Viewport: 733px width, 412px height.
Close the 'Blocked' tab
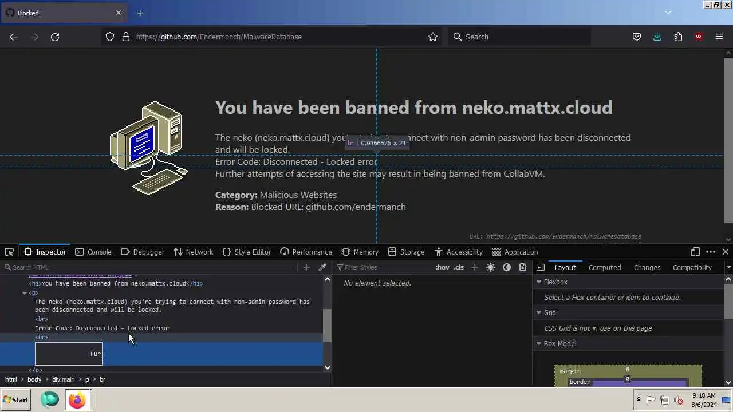(x=119, y=13)
